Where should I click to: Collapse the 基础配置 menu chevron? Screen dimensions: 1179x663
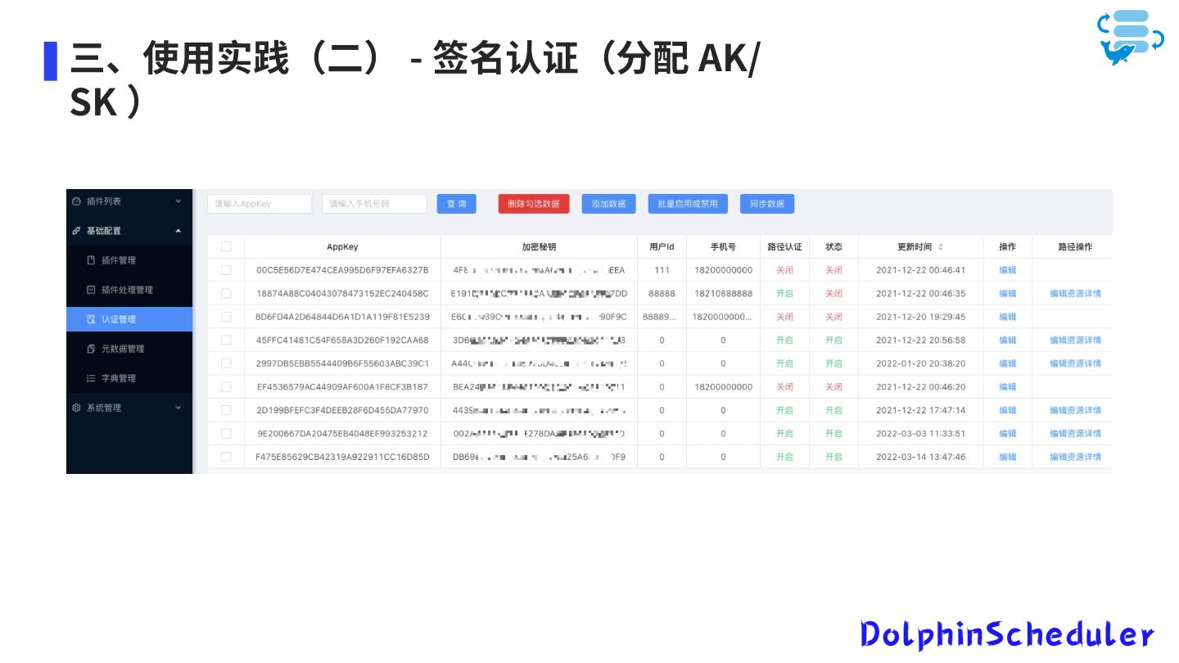(178, 231)
